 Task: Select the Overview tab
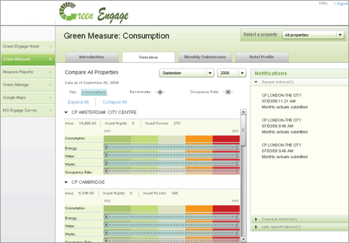coord(148,57)
